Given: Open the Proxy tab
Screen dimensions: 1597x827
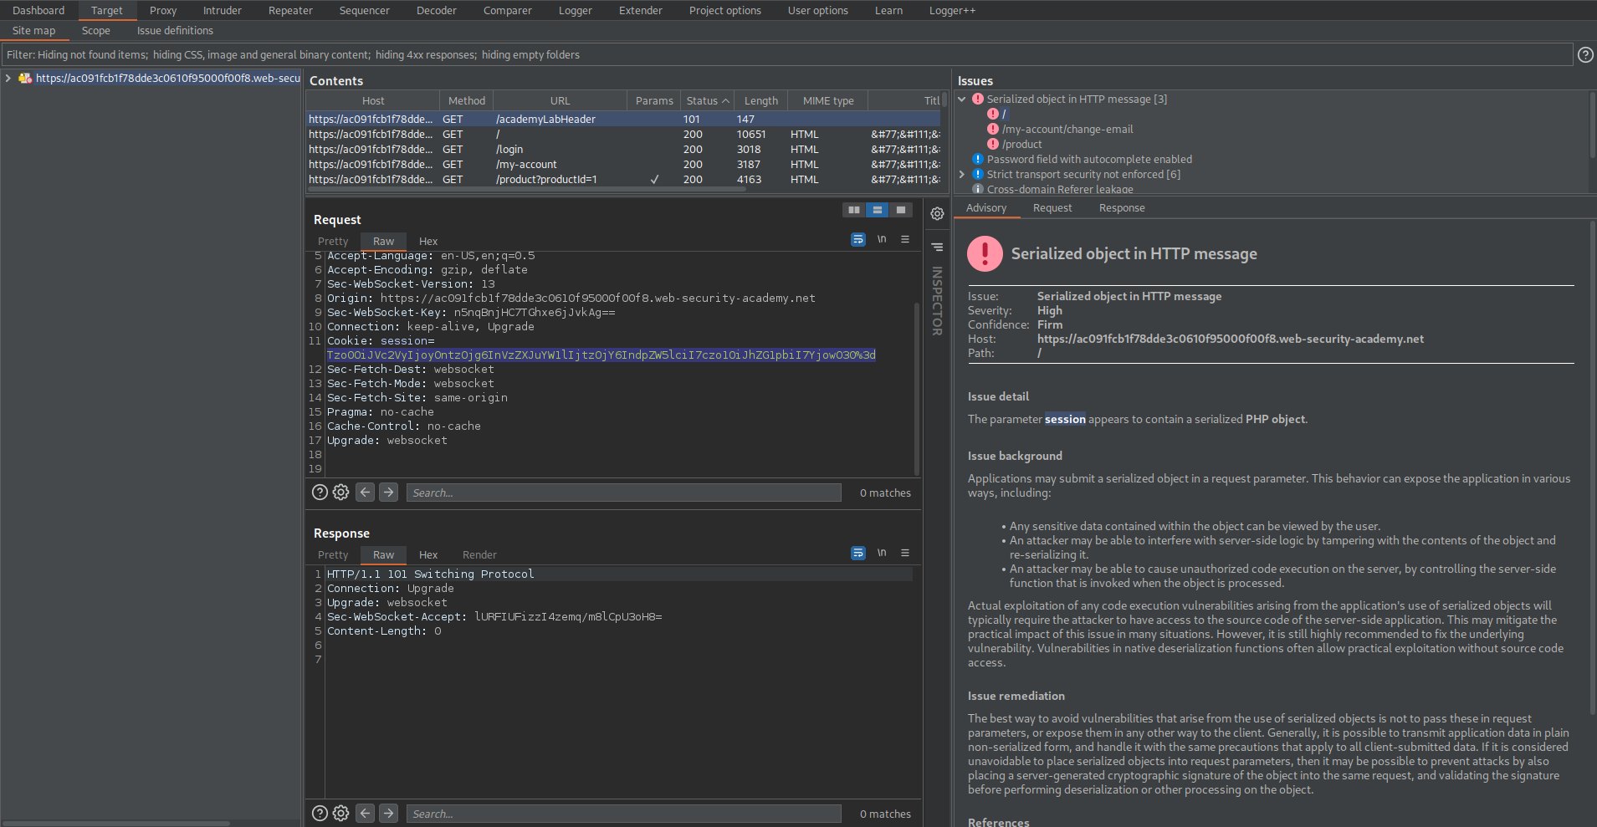Looking at the screenshot, I should click(x=163, y=11).
